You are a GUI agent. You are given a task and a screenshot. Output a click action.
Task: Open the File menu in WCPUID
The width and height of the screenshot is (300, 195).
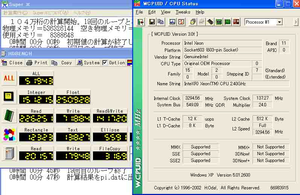(x=139, y=12)
